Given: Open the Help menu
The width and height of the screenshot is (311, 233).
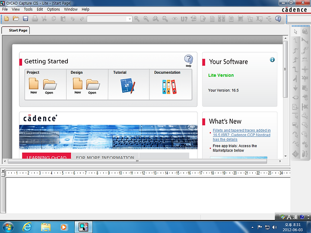Looking at the screenshot, I should pos(86,9).
